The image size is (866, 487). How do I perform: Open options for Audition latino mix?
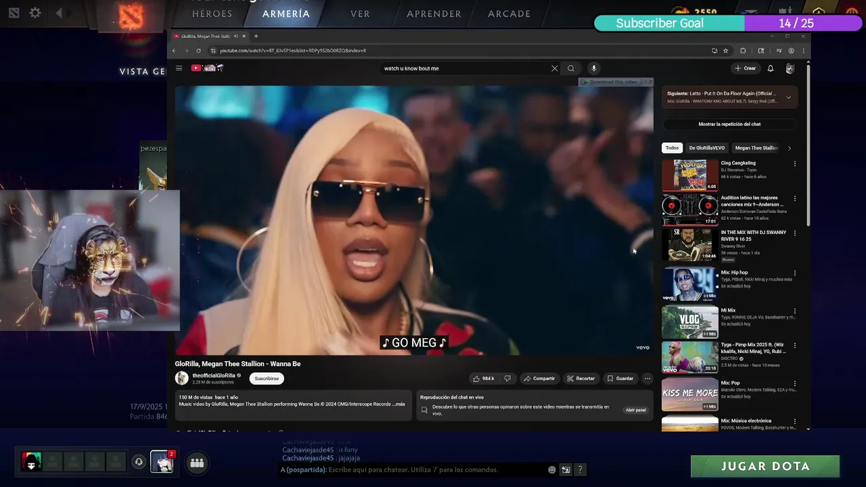pyautogui.click(x=795, y=198)
